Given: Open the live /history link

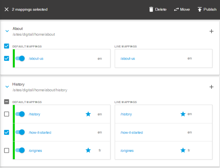Looking at the screenshot, I should click(126, 114).
